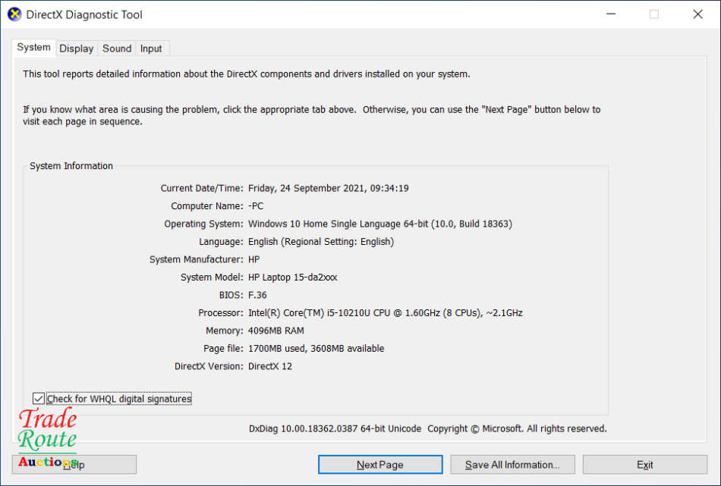
Task: Click the Processor value text
Action: pos(385,313)
